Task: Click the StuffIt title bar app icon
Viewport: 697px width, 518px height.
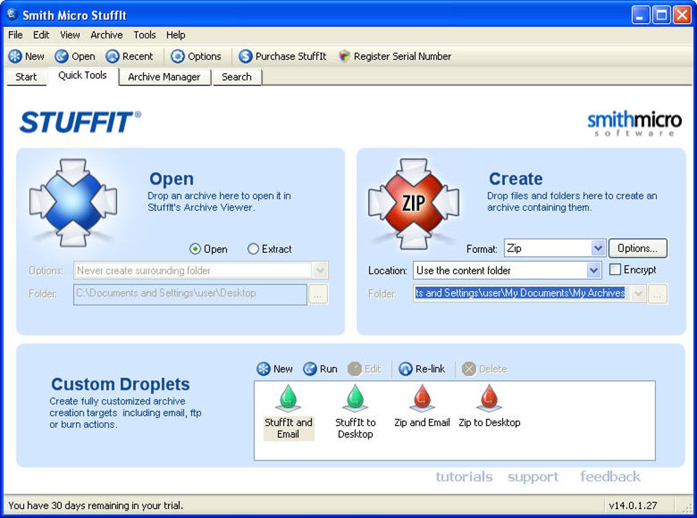Action: click(12, 14)
